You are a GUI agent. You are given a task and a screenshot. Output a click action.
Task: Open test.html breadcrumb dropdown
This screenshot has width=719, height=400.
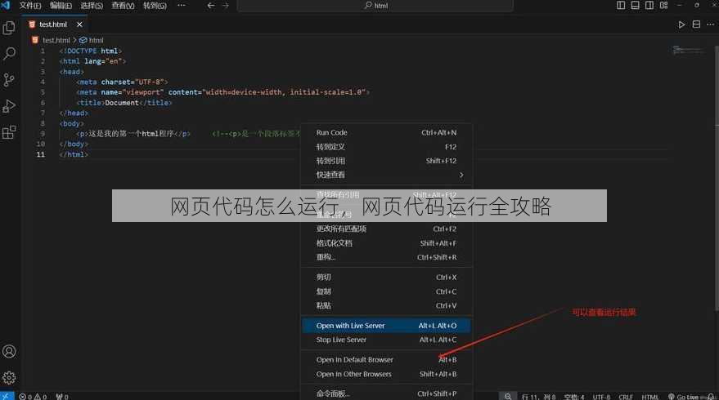[x=56, y=40]
